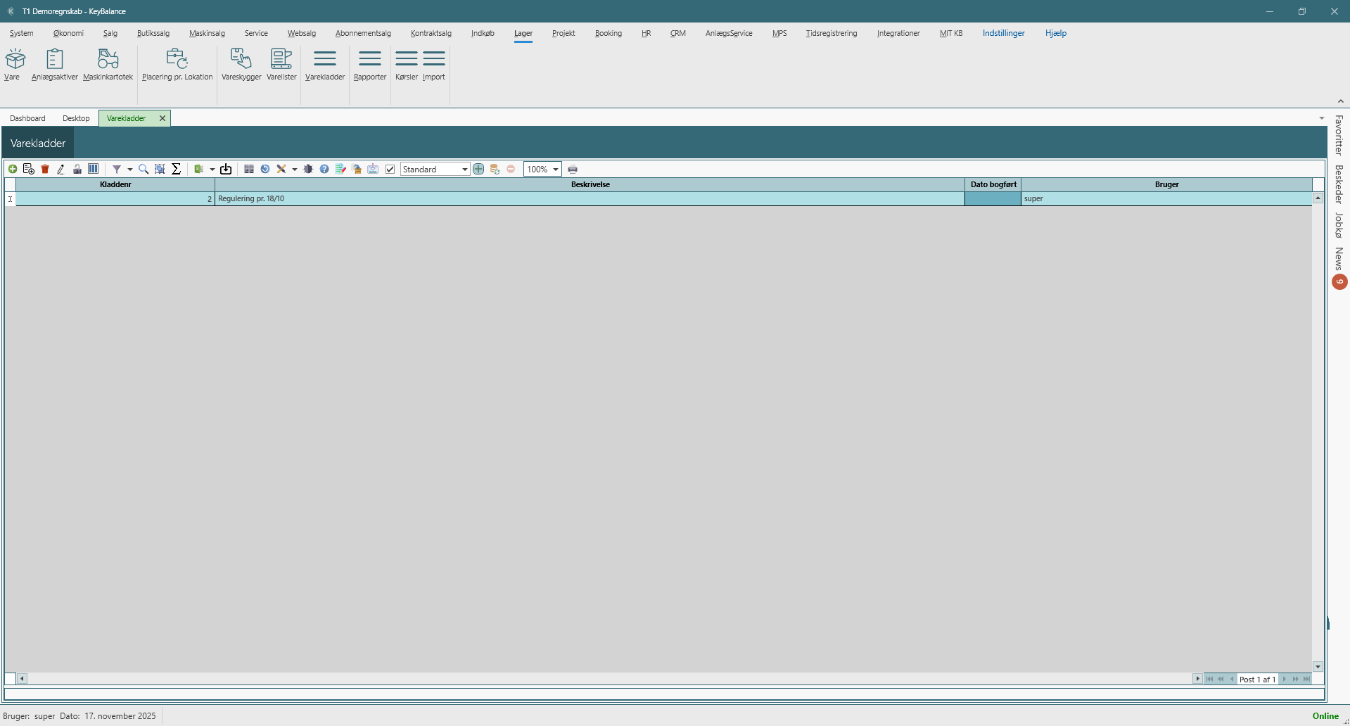Open the Indstillinger menu
The width and height of the screenshot is (1350, 726).
1003,33
